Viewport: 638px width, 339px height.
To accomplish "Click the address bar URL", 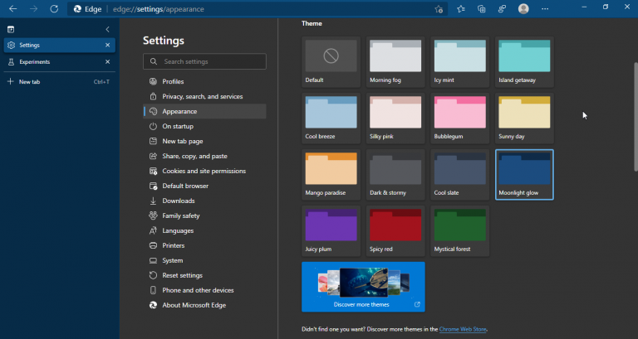I will 159,9.
